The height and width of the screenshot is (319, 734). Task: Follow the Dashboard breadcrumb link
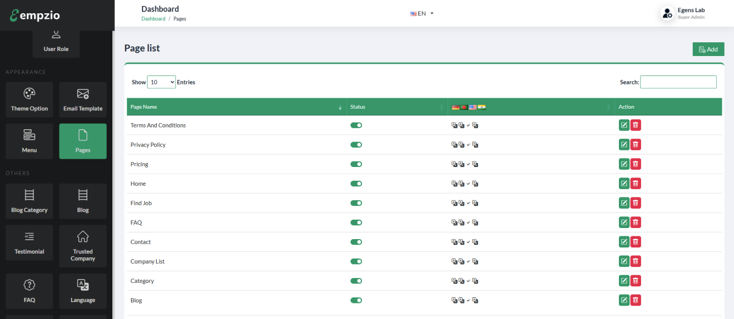[x=153, y=19]
